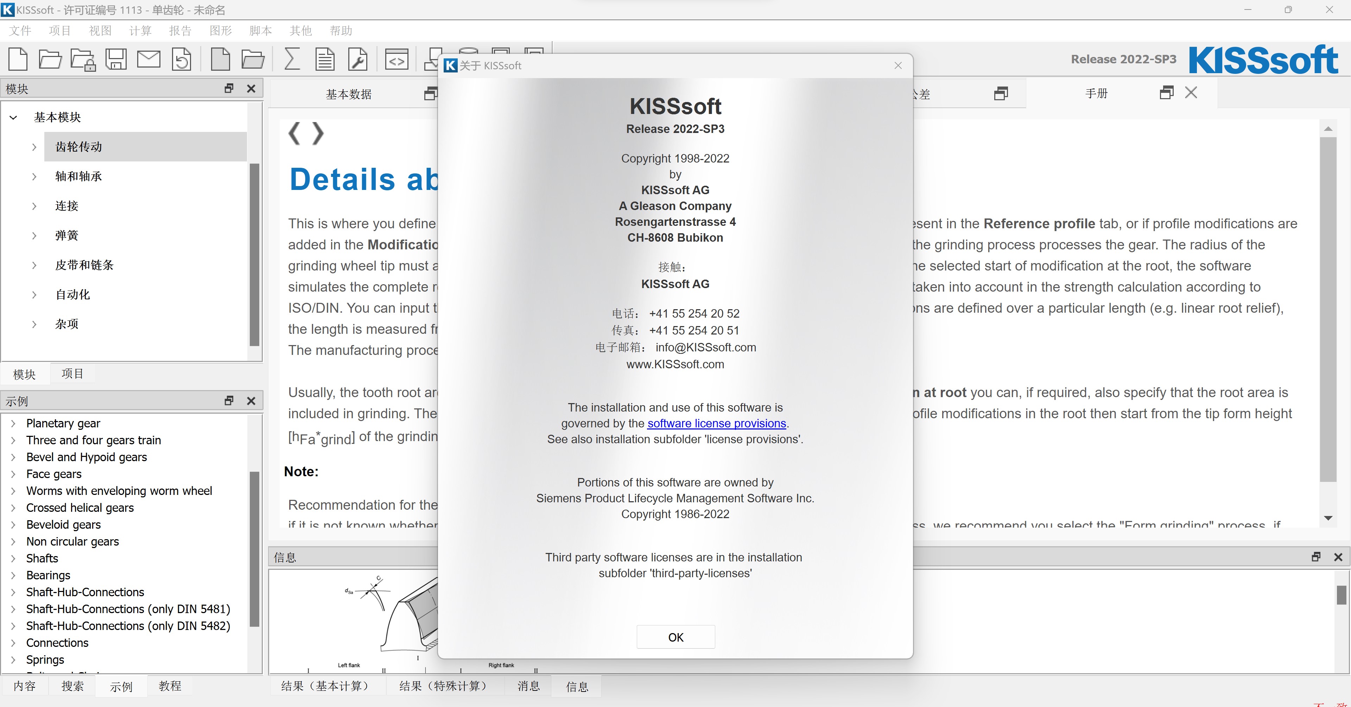The height and width of the screenshot is (707, 1351).
Task: Click OK in the About dialog
Action: click(x=675, y=637)
